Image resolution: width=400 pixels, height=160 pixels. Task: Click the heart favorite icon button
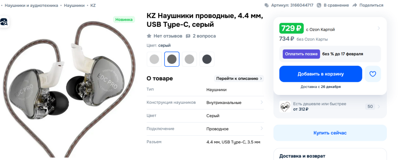pos(373,74)
